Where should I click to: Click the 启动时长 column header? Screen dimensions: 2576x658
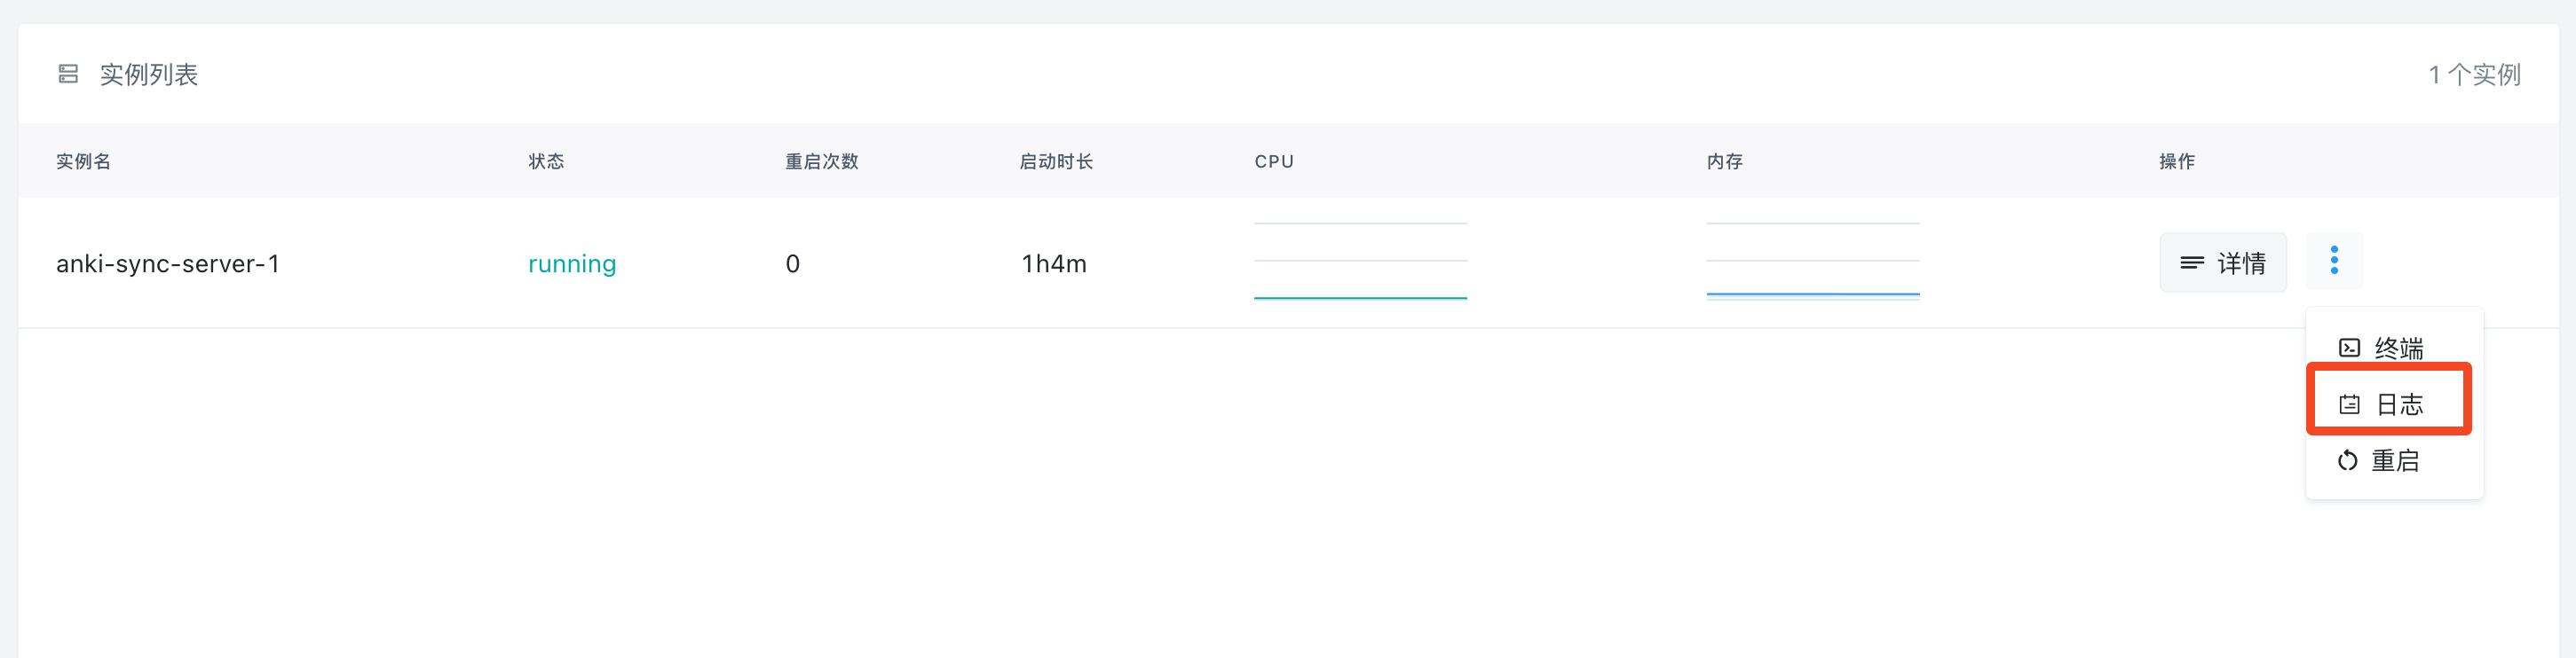coord(1056,161)
